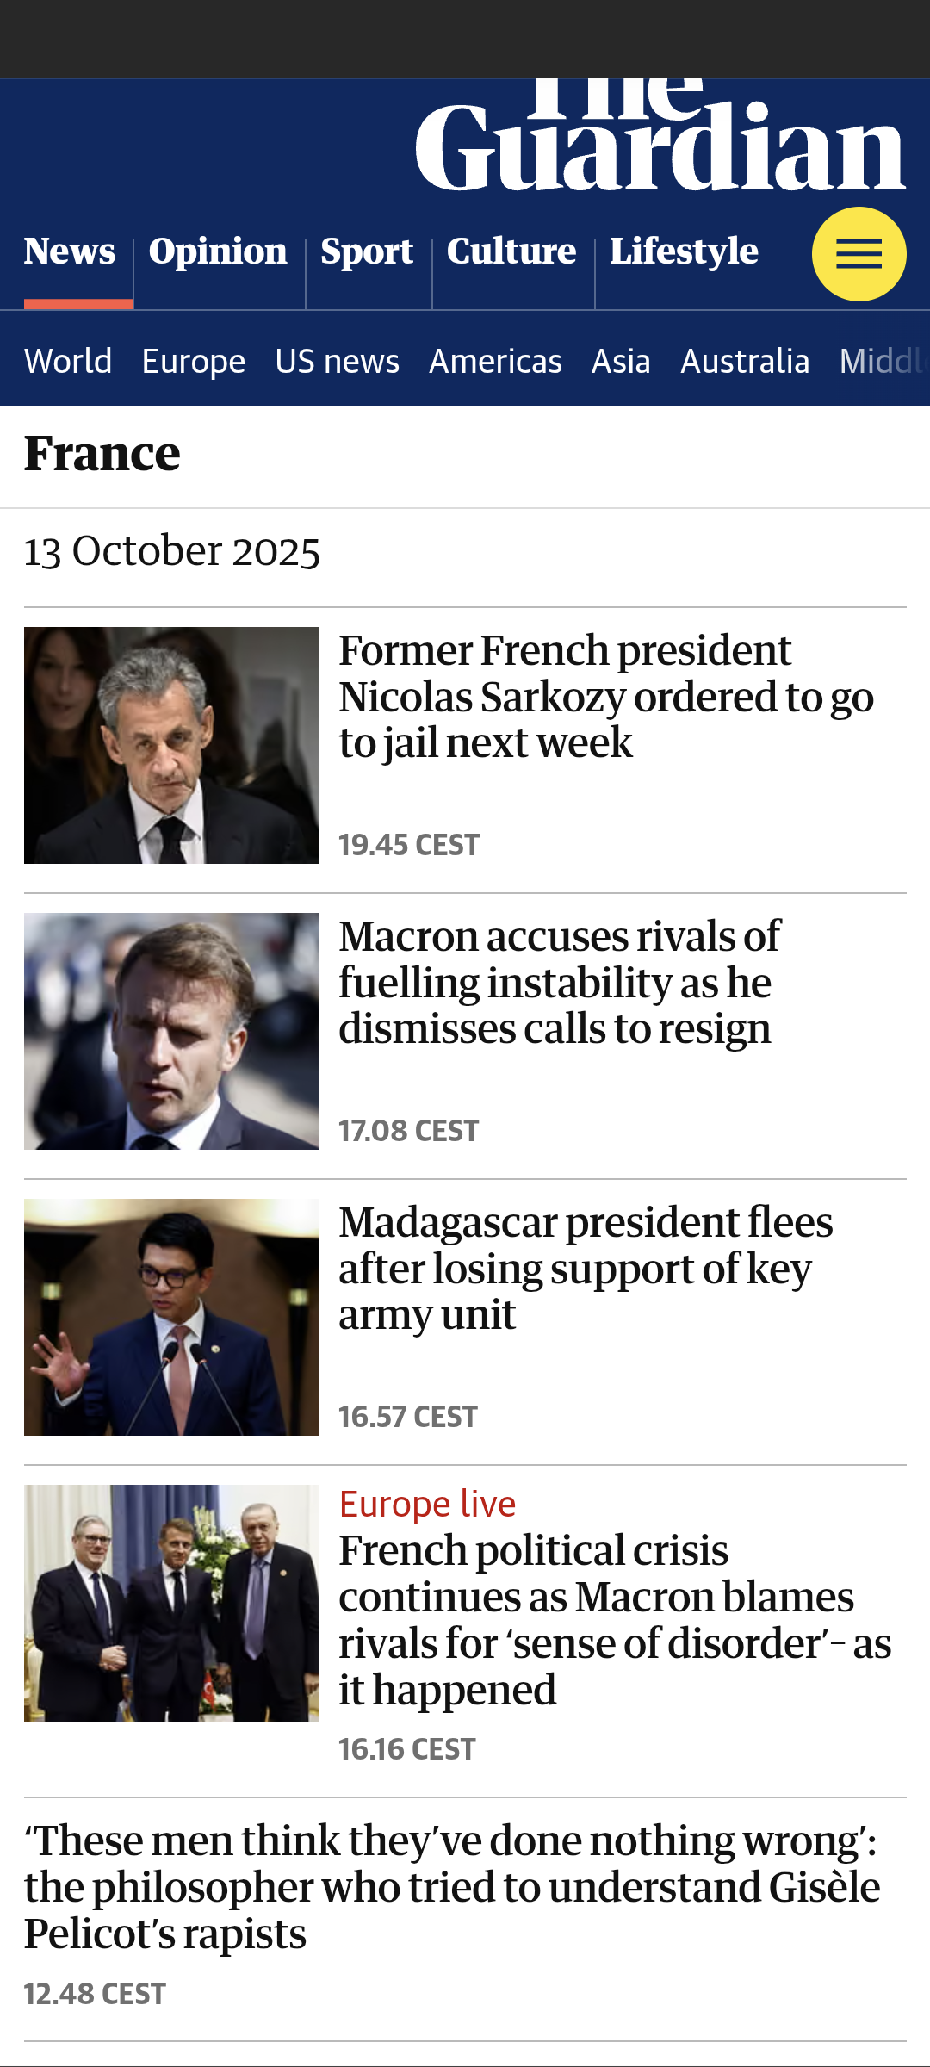Open the yellow hamburger menu button
This screenshot has width=930, height=2067.
click(x=859, y=254)
